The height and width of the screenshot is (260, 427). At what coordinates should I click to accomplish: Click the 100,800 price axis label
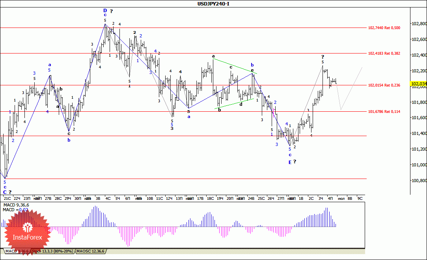[419, 181]
